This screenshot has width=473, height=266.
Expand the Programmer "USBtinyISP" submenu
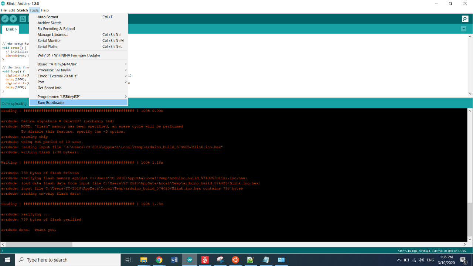click(x=78, y=97)
